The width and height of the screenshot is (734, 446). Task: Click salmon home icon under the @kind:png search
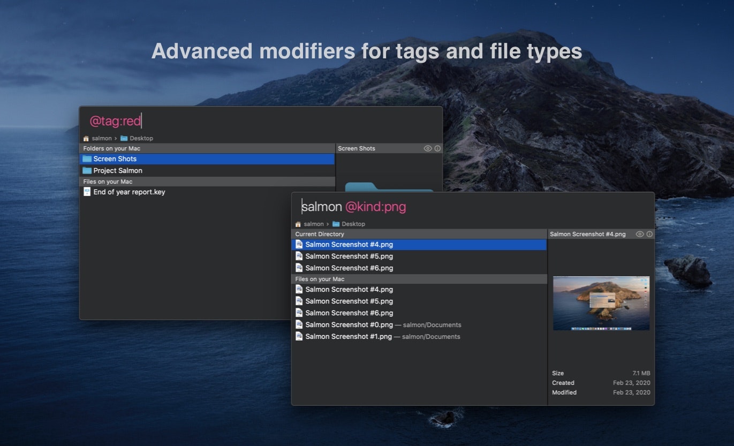[298, 224]
